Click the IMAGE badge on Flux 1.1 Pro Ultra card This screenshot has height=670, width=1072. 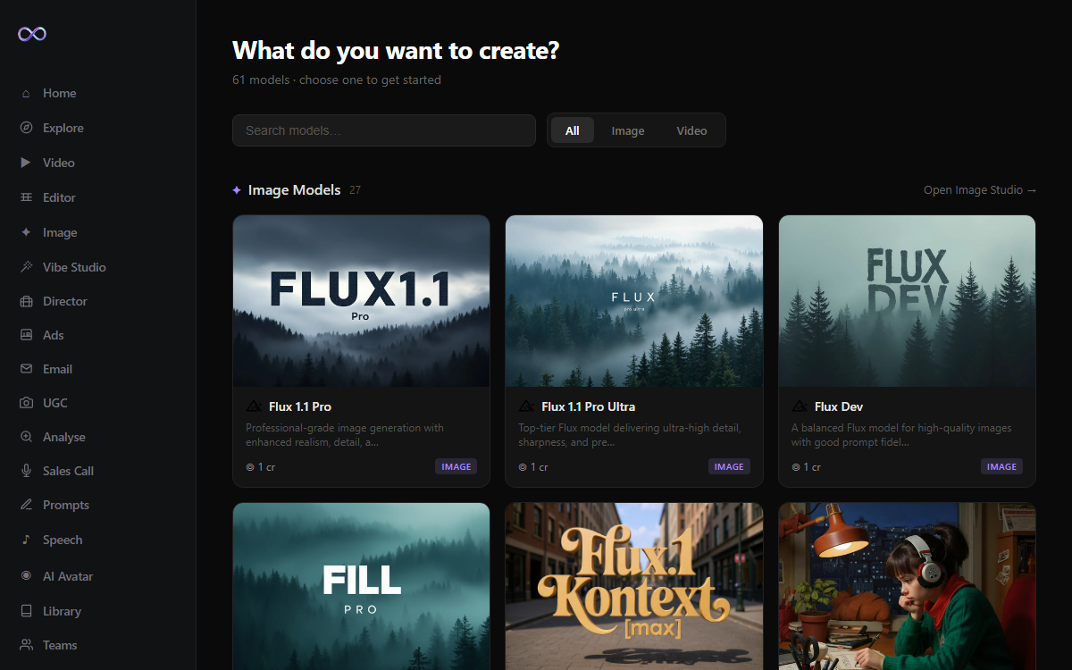click(x=729, y=466)
